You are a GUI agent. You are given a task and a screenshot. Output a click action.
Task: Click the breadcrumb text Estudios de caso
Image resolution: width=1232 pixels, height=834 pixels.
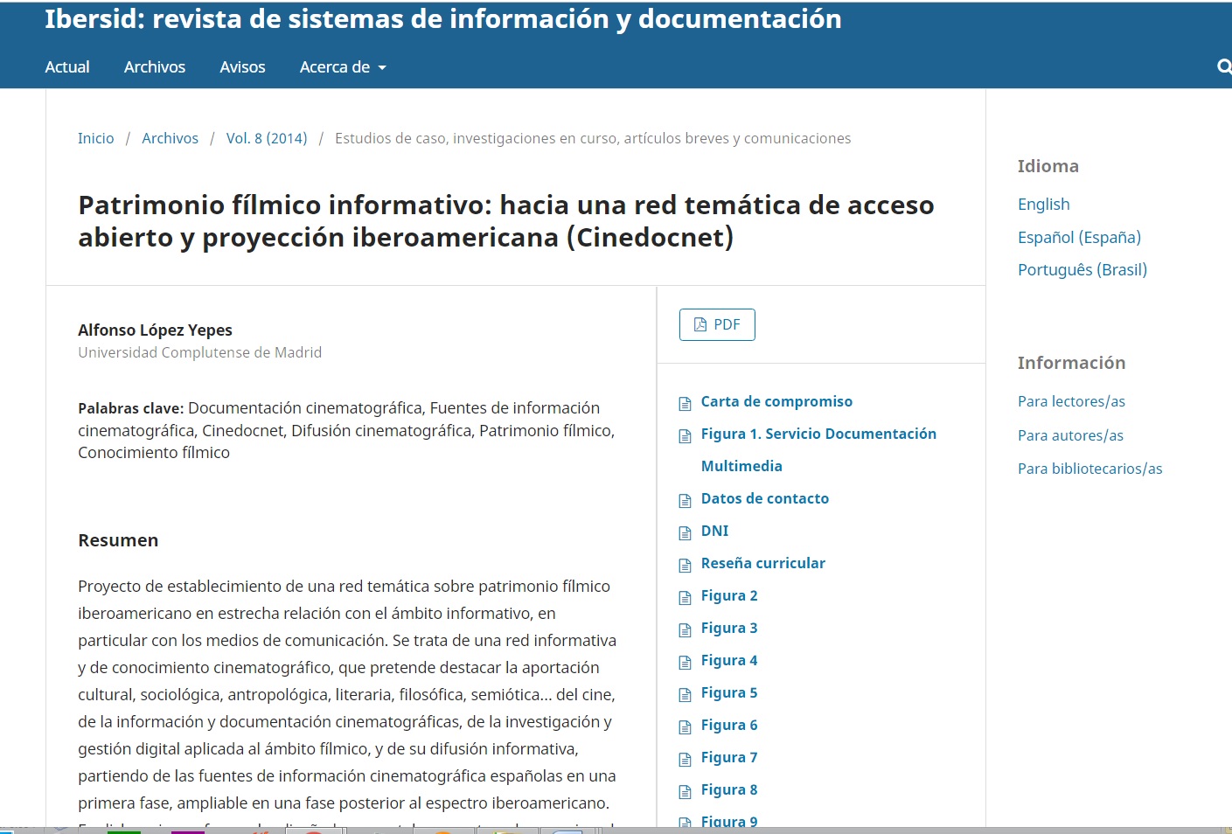pyautogui.click(x=593, y=138)
